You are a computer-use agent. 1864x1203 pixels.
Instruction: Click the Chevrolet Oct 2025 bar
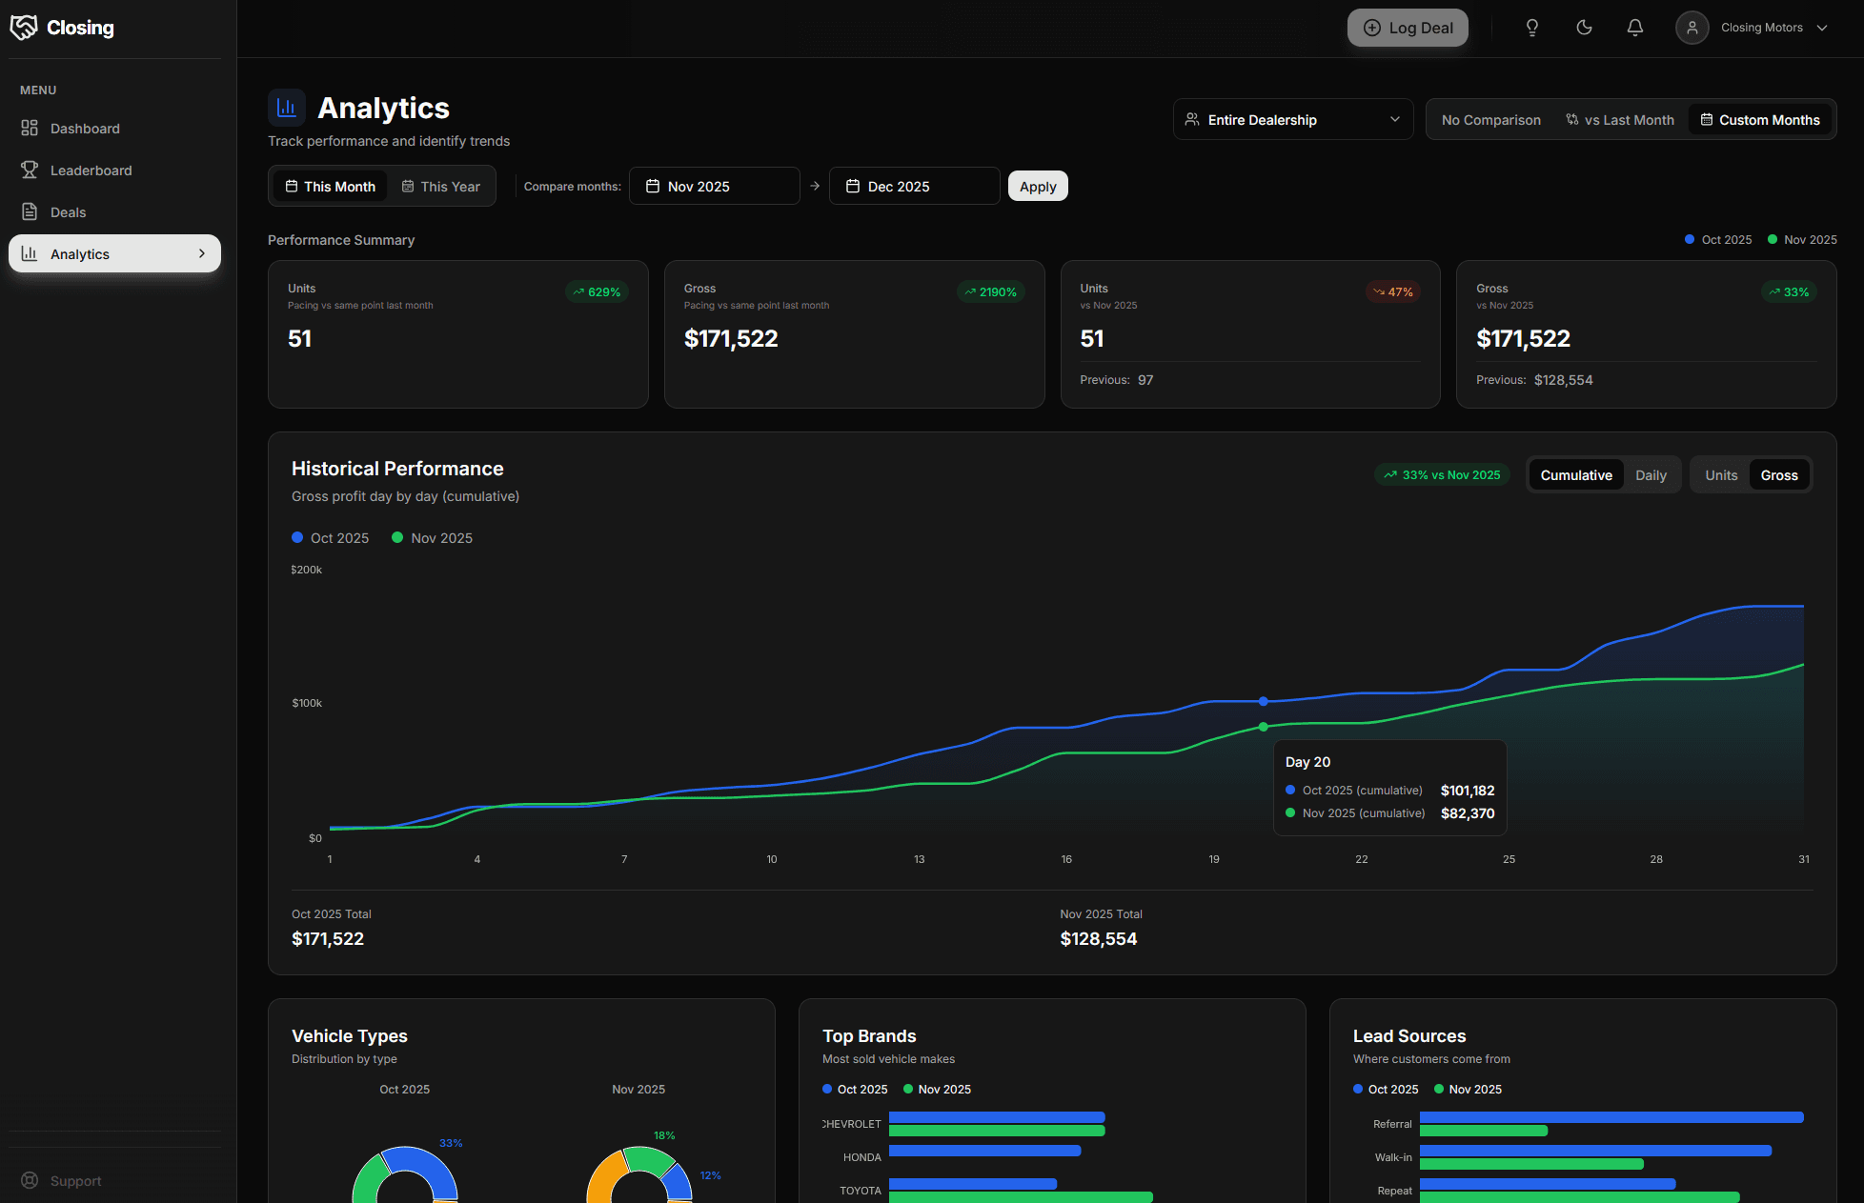coord(996,1117)
